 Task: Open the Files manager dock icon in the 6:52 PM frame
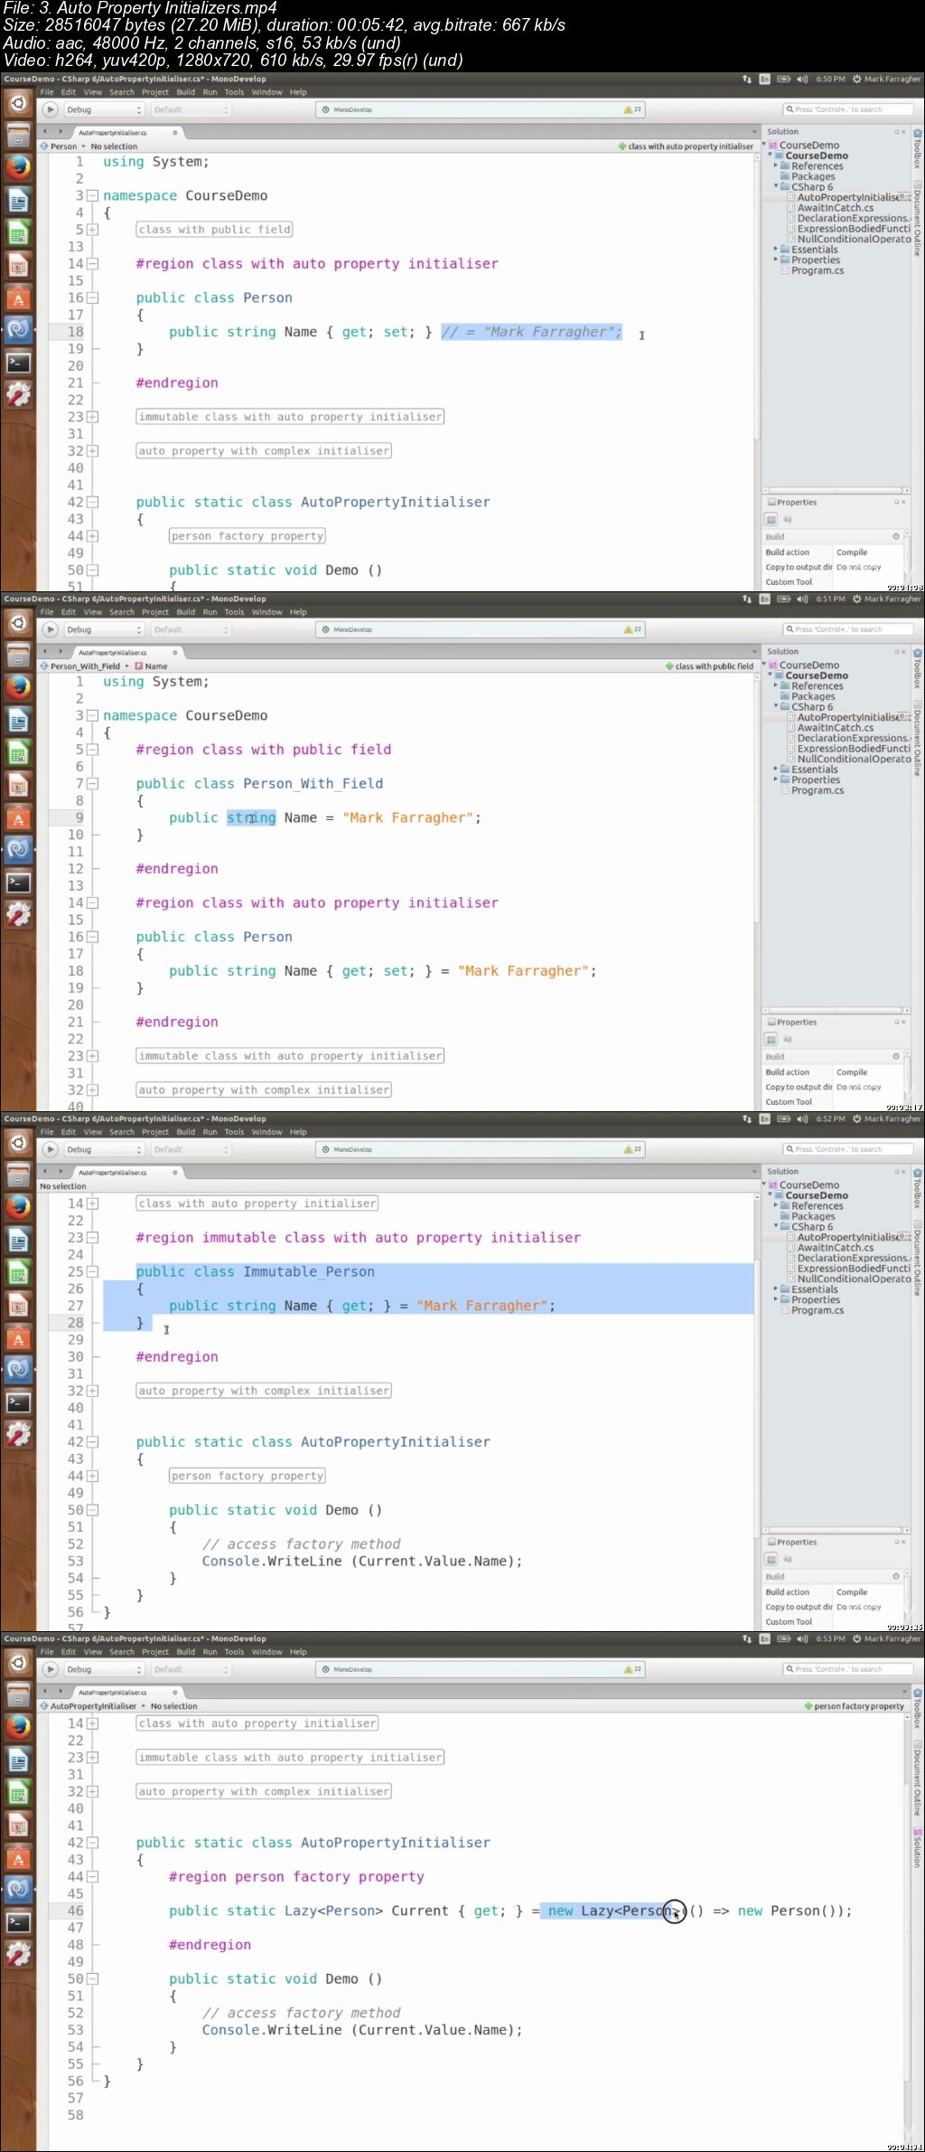coord(18,1175)
